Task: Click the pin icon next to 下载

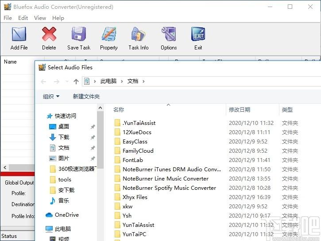Action: tap(93, 137)
